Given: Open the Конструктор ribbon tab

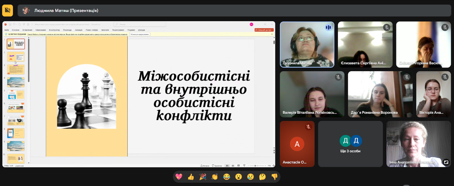Looking at the screenshot, I should tap(54, 30).
